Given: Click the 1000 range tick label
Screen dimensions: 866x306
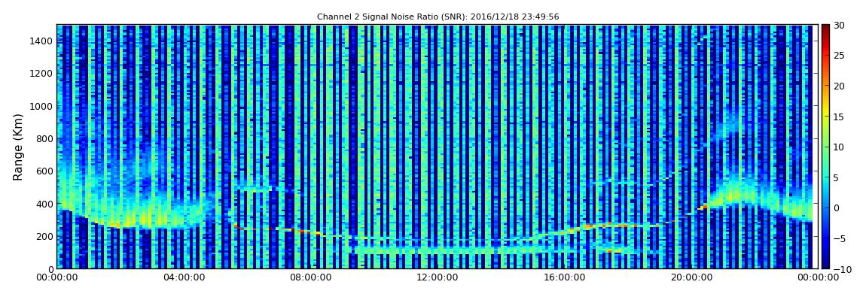Looking at the screenshot, I should point(41,106).
